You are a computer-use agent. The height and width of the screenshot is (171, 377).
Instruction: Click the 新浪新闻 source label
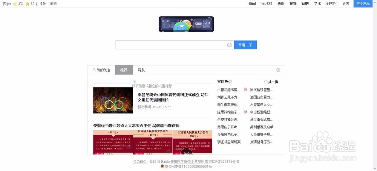point(144,107)
